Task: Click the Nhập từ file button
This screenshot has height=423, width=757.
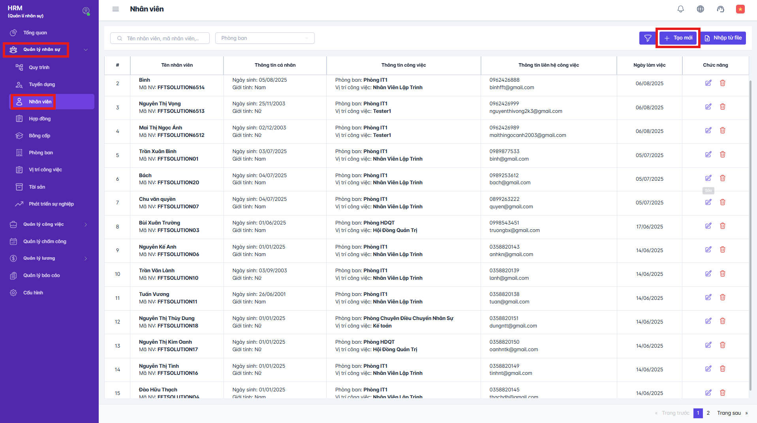Action: [723, 38]
